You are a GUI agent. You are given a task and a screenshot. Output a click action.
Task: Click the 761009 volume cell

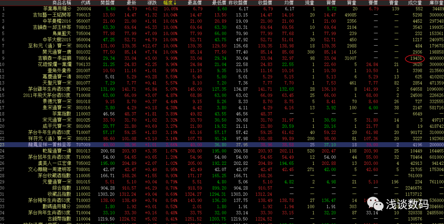(415, 176)
